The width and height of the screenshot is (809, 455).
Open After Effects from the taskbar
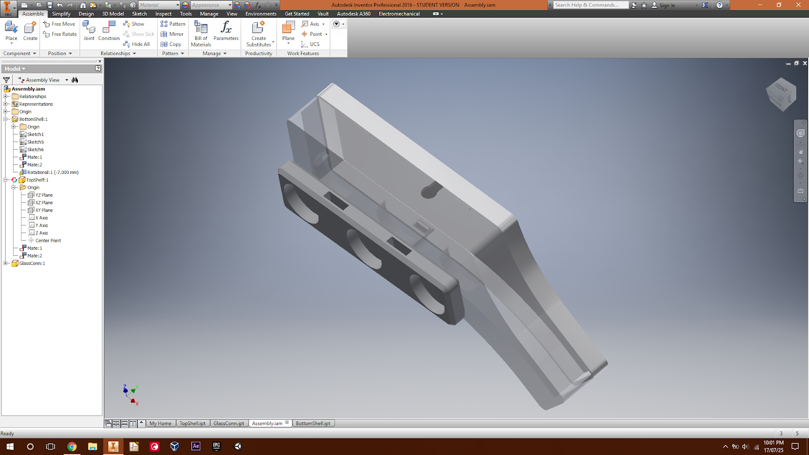pos(196,446)
